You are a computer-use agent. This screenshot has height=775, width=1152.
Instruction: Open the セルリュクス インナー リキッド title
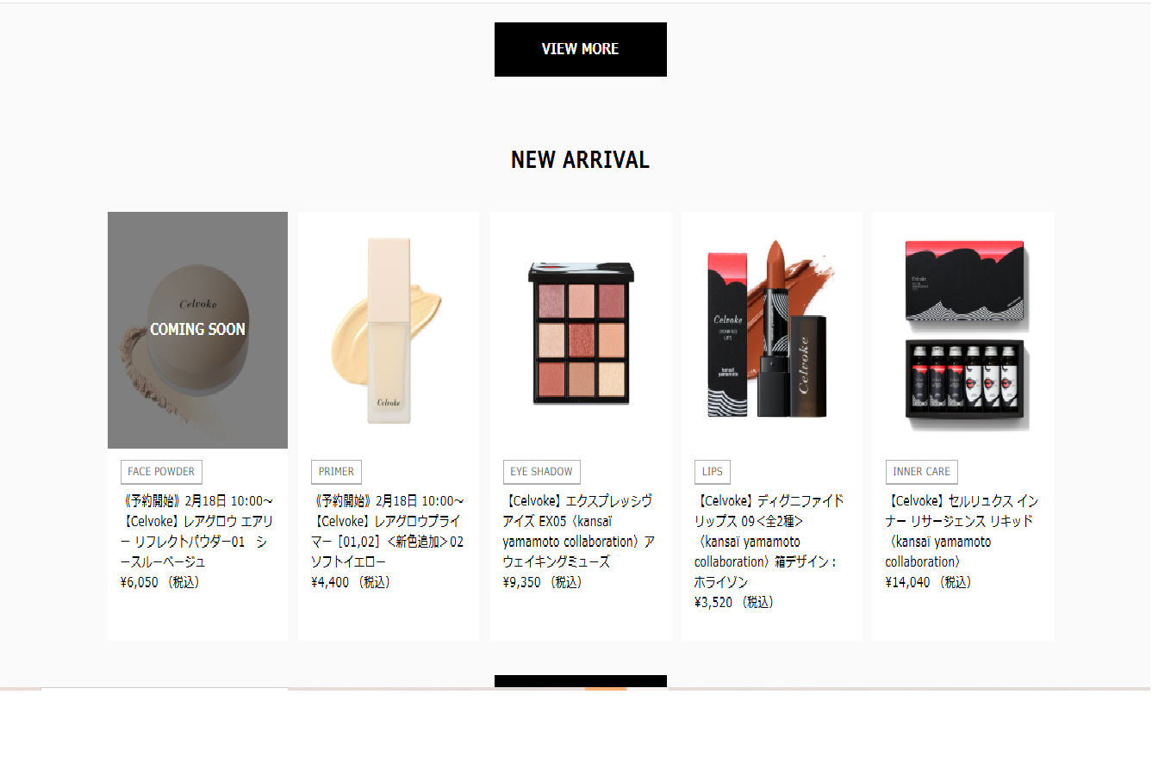962,531
